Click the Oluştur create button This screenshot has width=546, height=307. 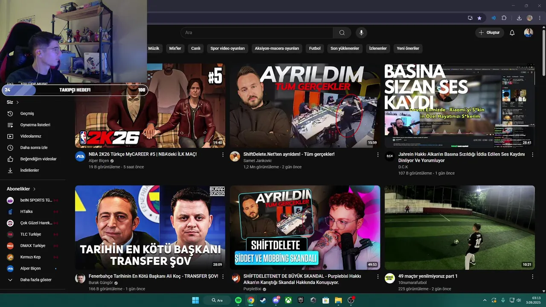(490, 33)
